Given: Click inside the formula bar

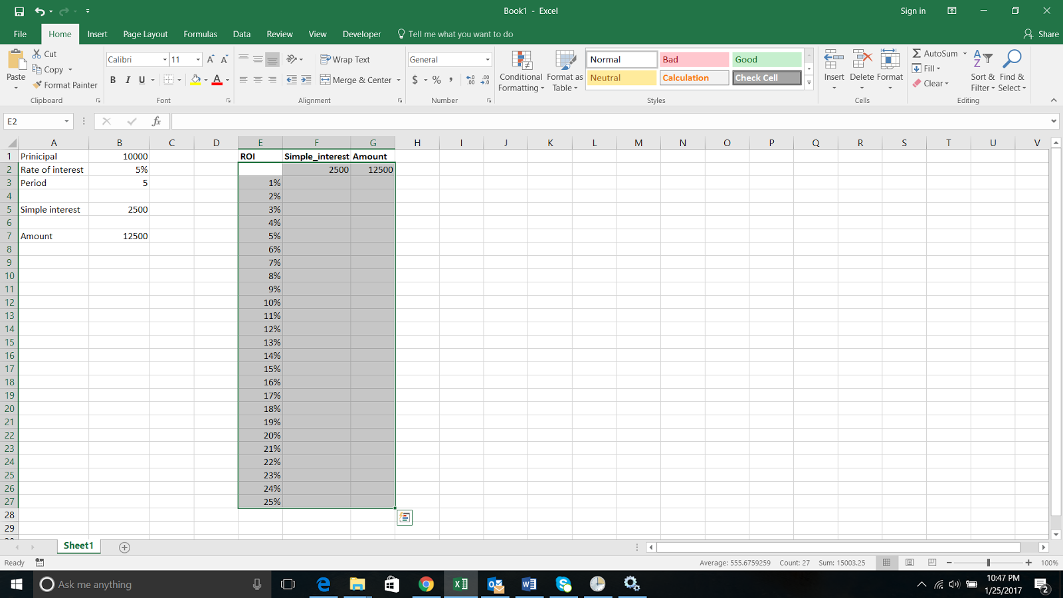Looking at the screenshot, I should point(465,121).
